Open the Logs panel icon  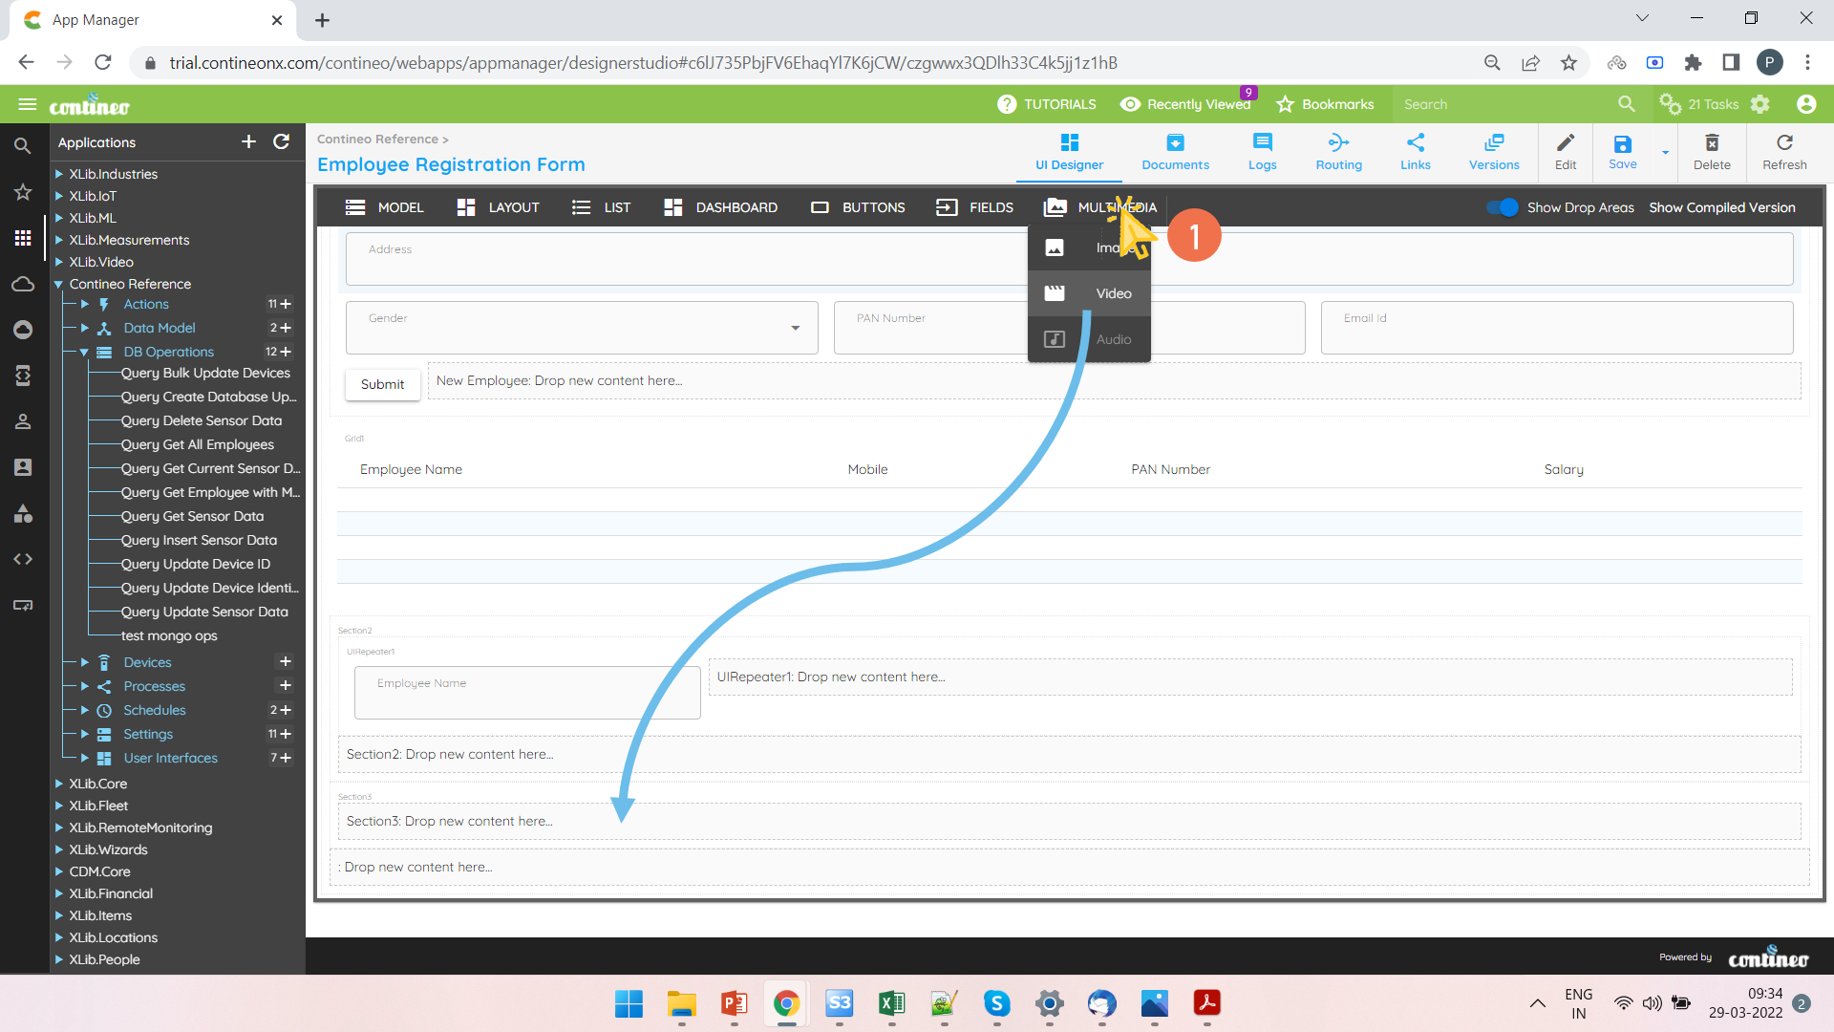(x=1262, y=143)
